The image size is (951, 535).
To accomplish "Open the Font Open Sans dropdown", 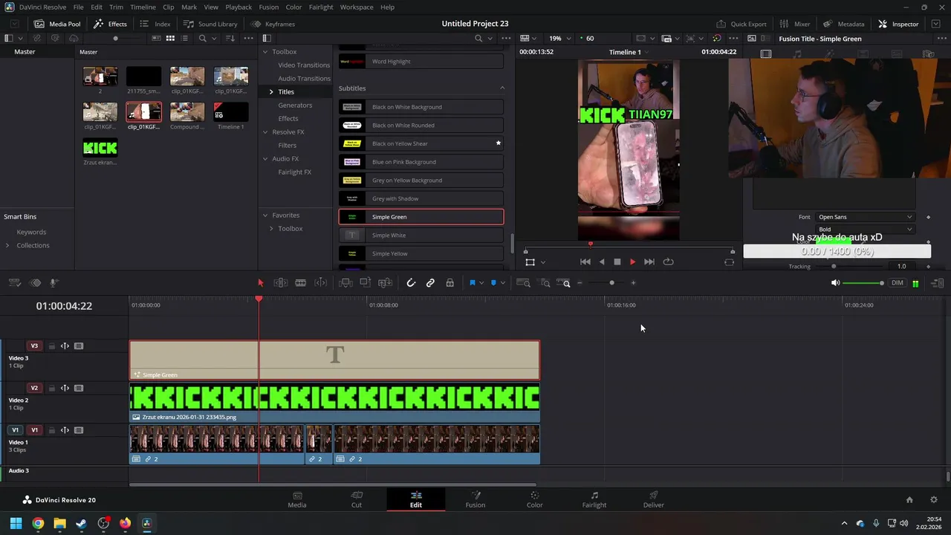I will [x=865, y=217].
